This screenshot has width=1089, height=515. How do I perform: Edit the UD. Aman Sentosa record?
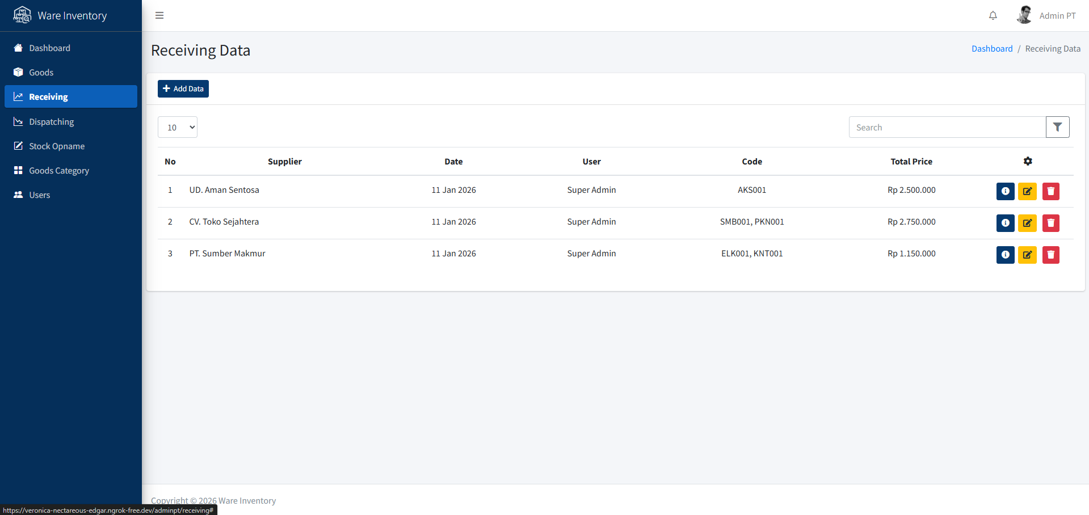point(1027,191)
